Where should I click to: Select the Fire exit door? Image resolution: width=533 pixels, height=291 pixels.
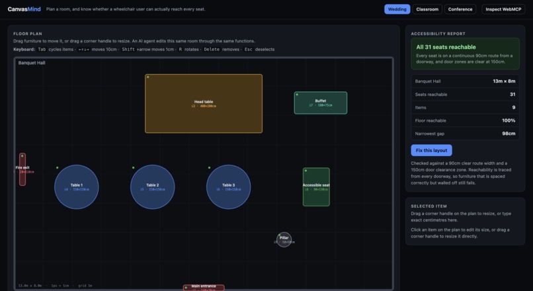pos(22,169)
